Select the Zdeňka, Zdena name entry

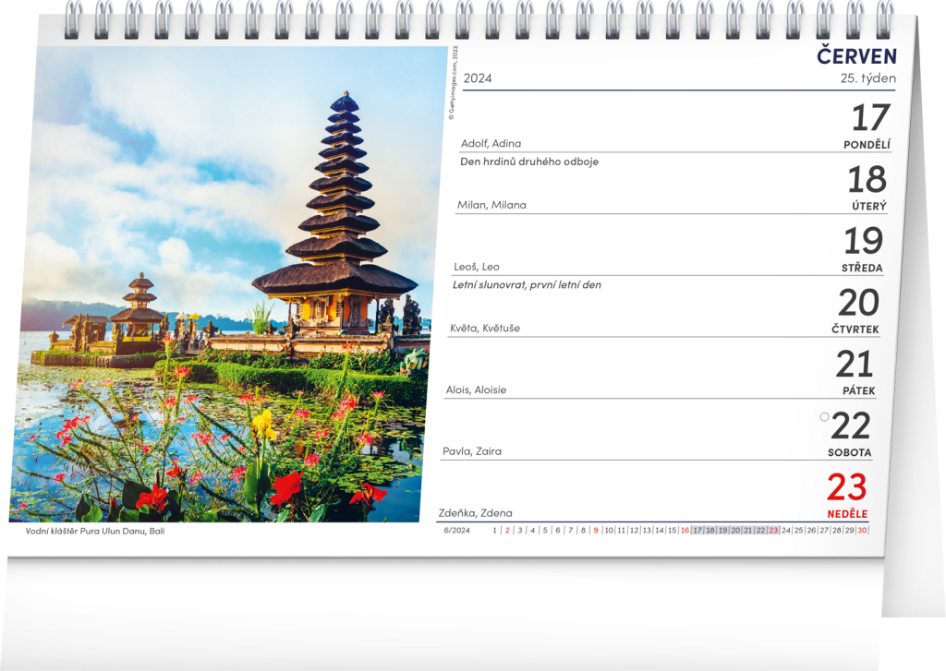tap(475, 513)
